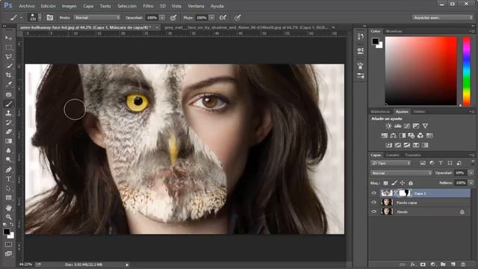This screenshot has height=269, width=478.
Task: Add a Curves adjustment
Action: coord(406,126)
